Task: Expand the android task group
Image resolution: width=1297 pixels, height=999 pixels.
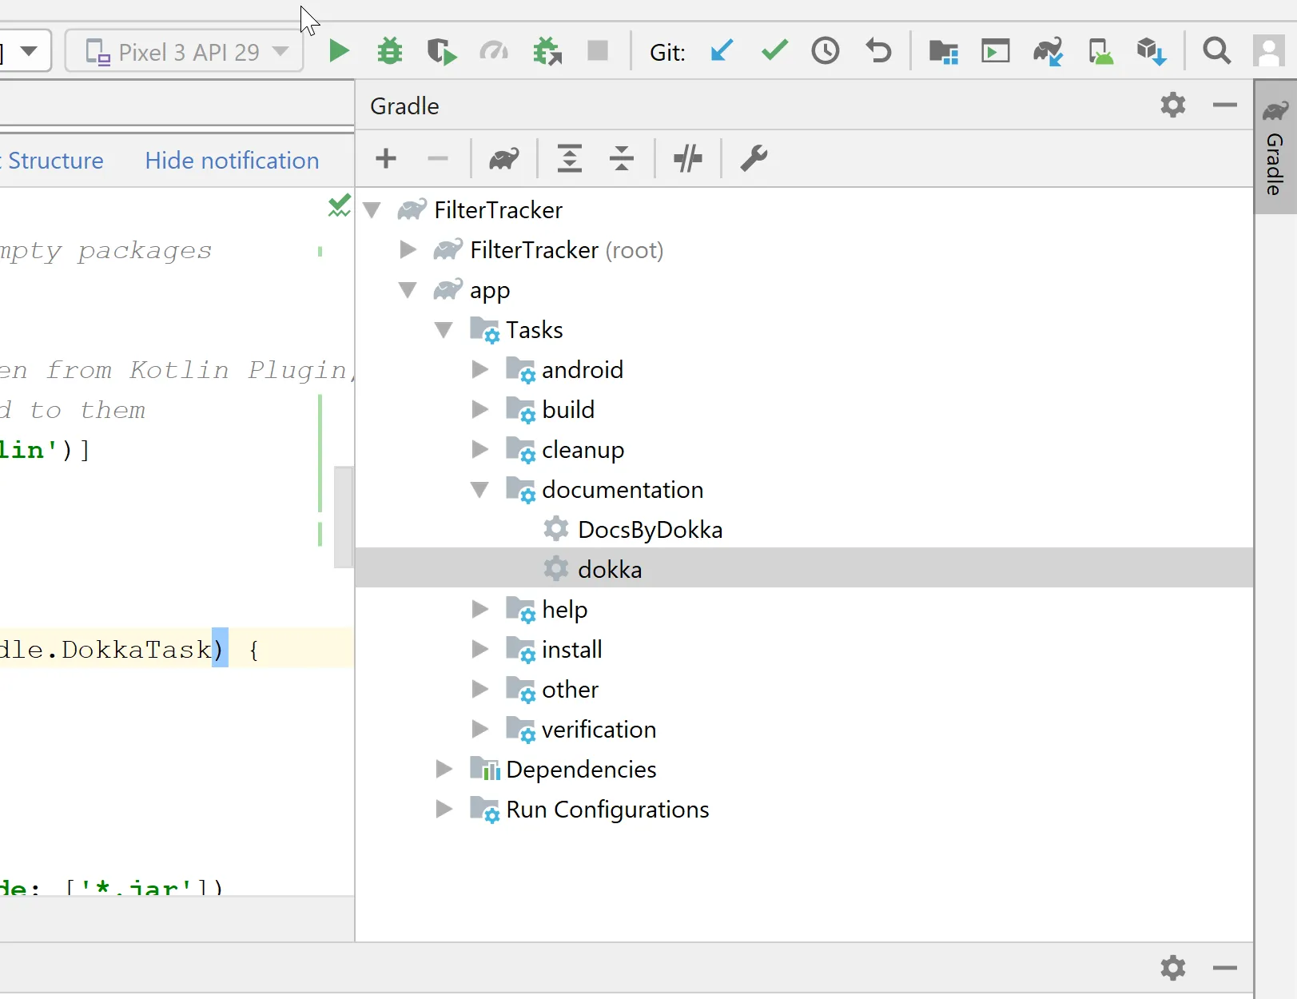Action: pyautogui.click(x=479, y=369)
